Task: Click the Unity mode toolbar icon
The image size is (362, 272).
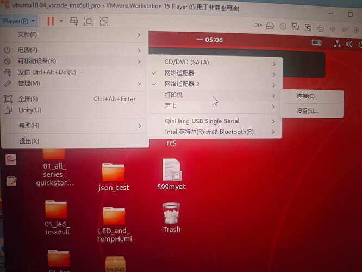Action: point(104,21)
